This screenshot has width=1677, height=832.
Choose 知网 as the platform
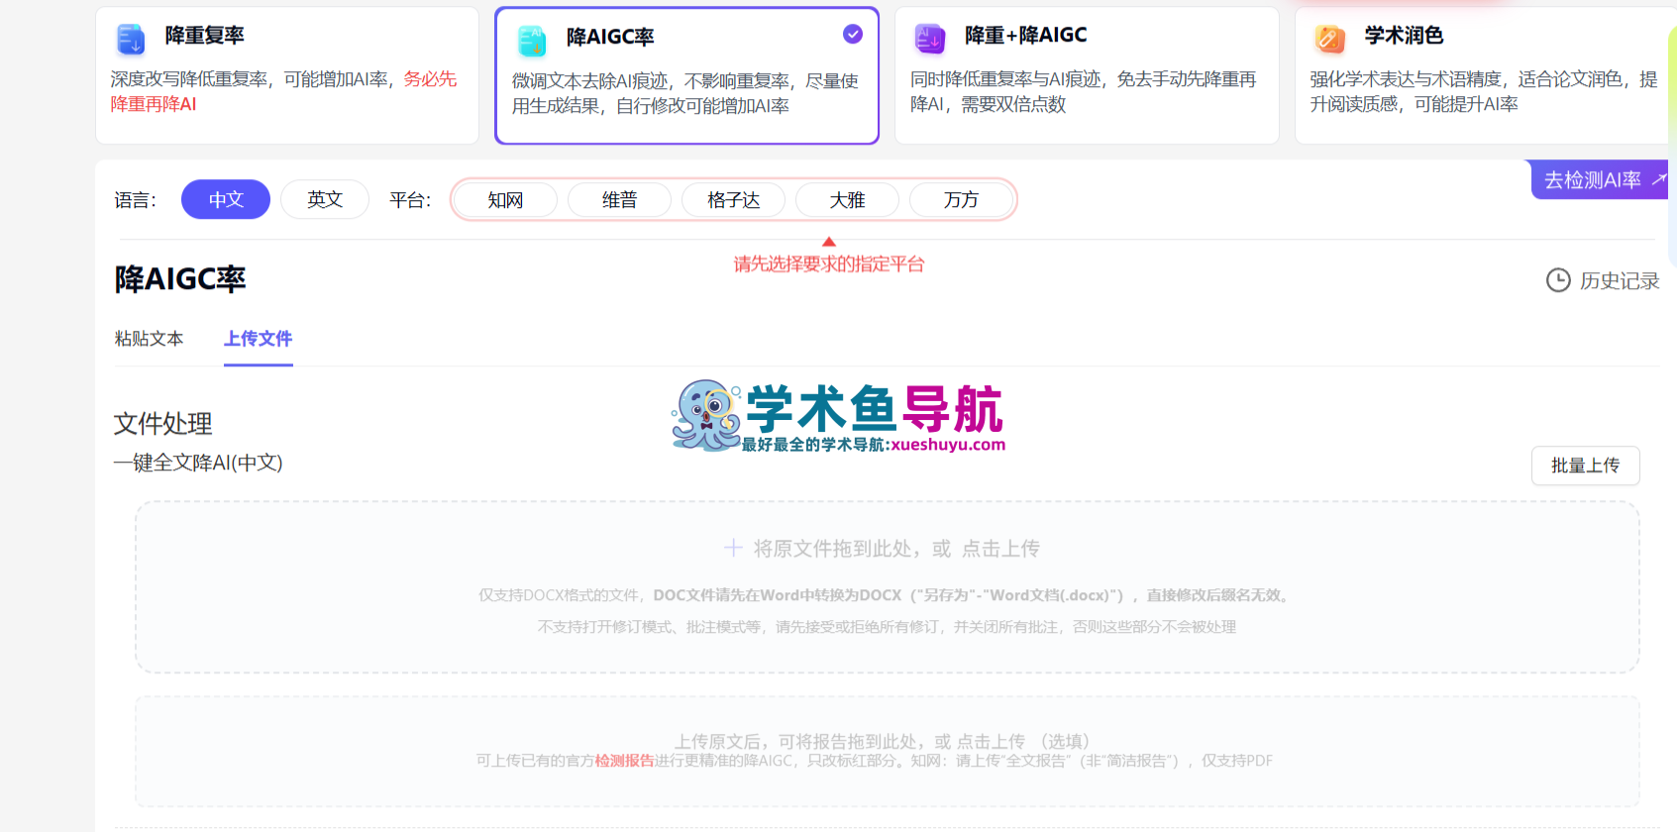505,200
